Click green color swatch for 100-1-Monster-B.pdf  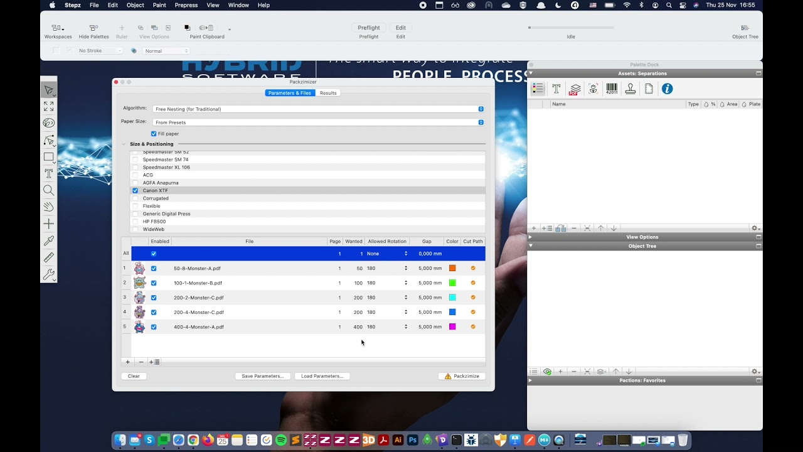click(x=452, y=283)
